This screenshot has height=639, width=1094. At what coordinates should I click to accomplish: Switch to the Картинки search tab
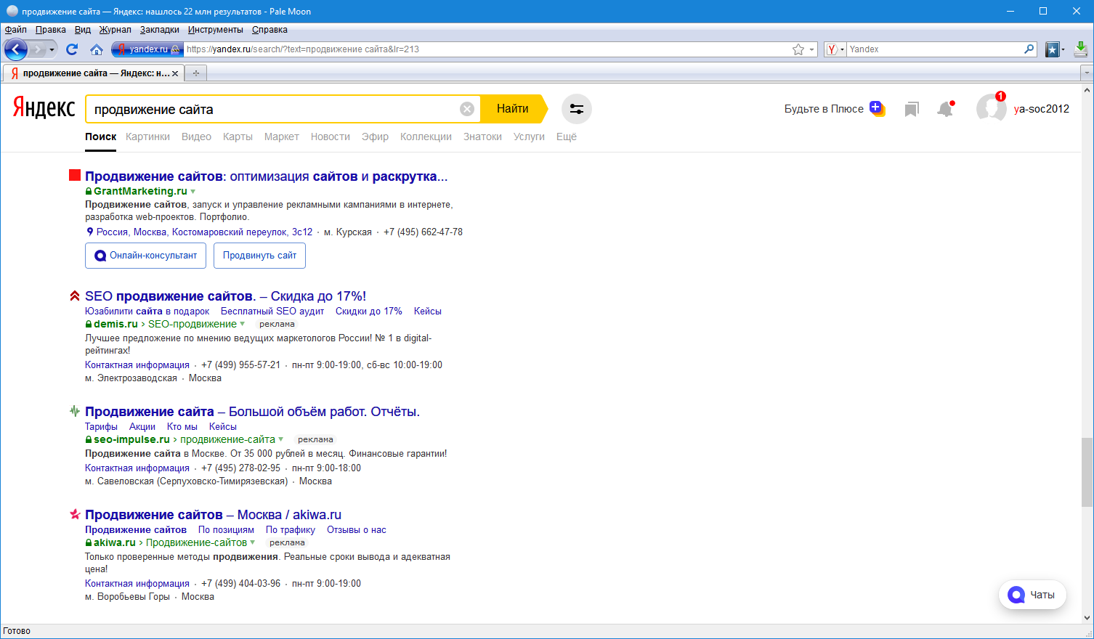147,137
